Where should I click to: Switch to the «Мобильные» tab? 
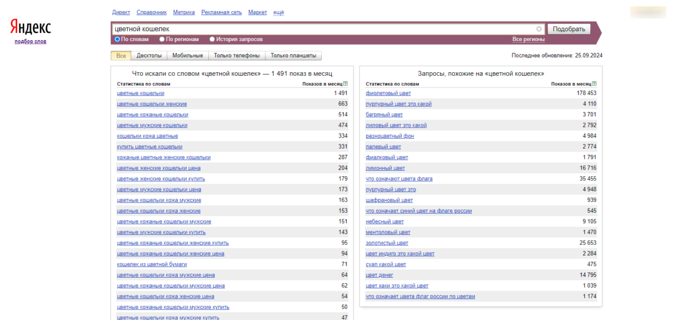(188, 56)
